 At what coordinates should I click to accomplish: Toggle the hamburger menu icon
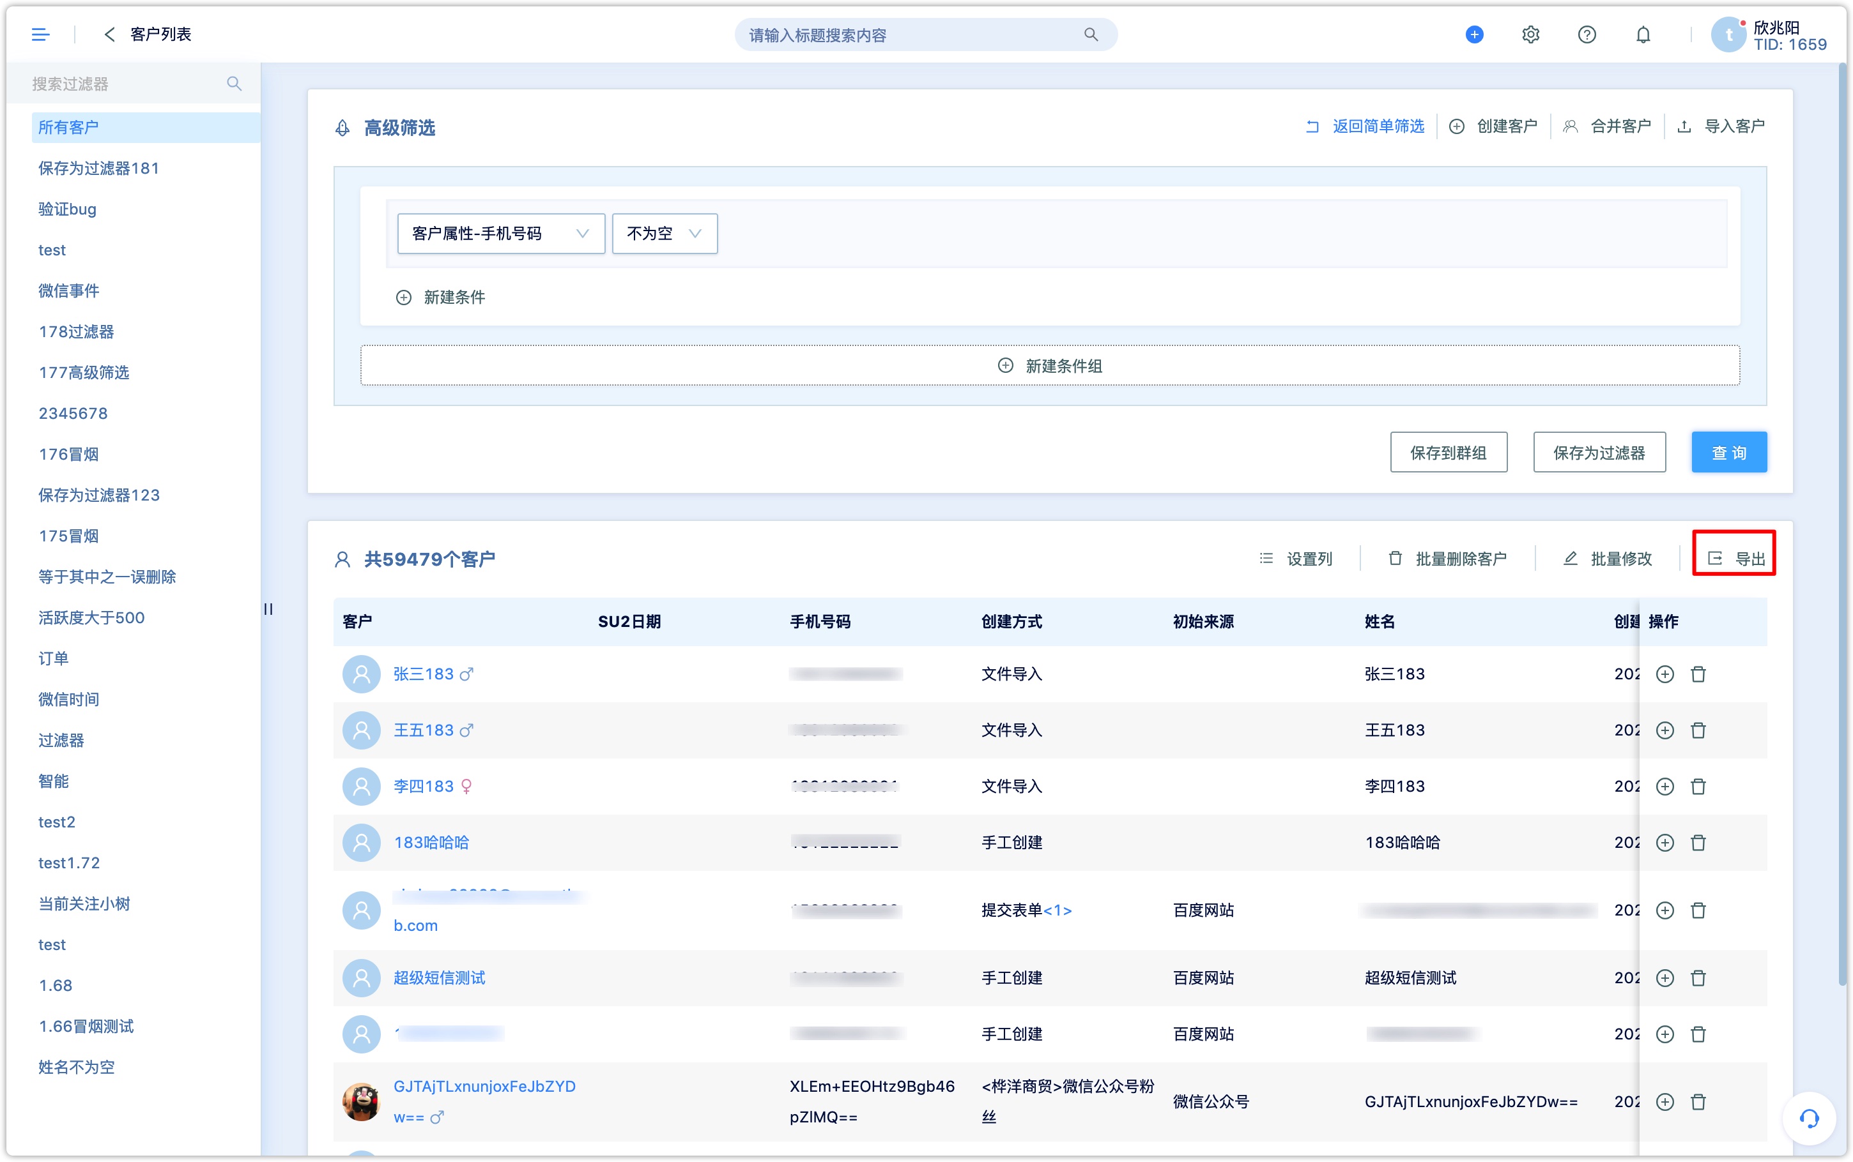[40, 34]
